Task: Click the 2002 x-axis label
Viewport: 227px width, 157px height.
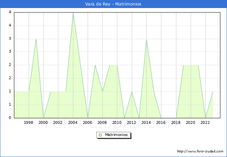Action: (x=58, y=122)
